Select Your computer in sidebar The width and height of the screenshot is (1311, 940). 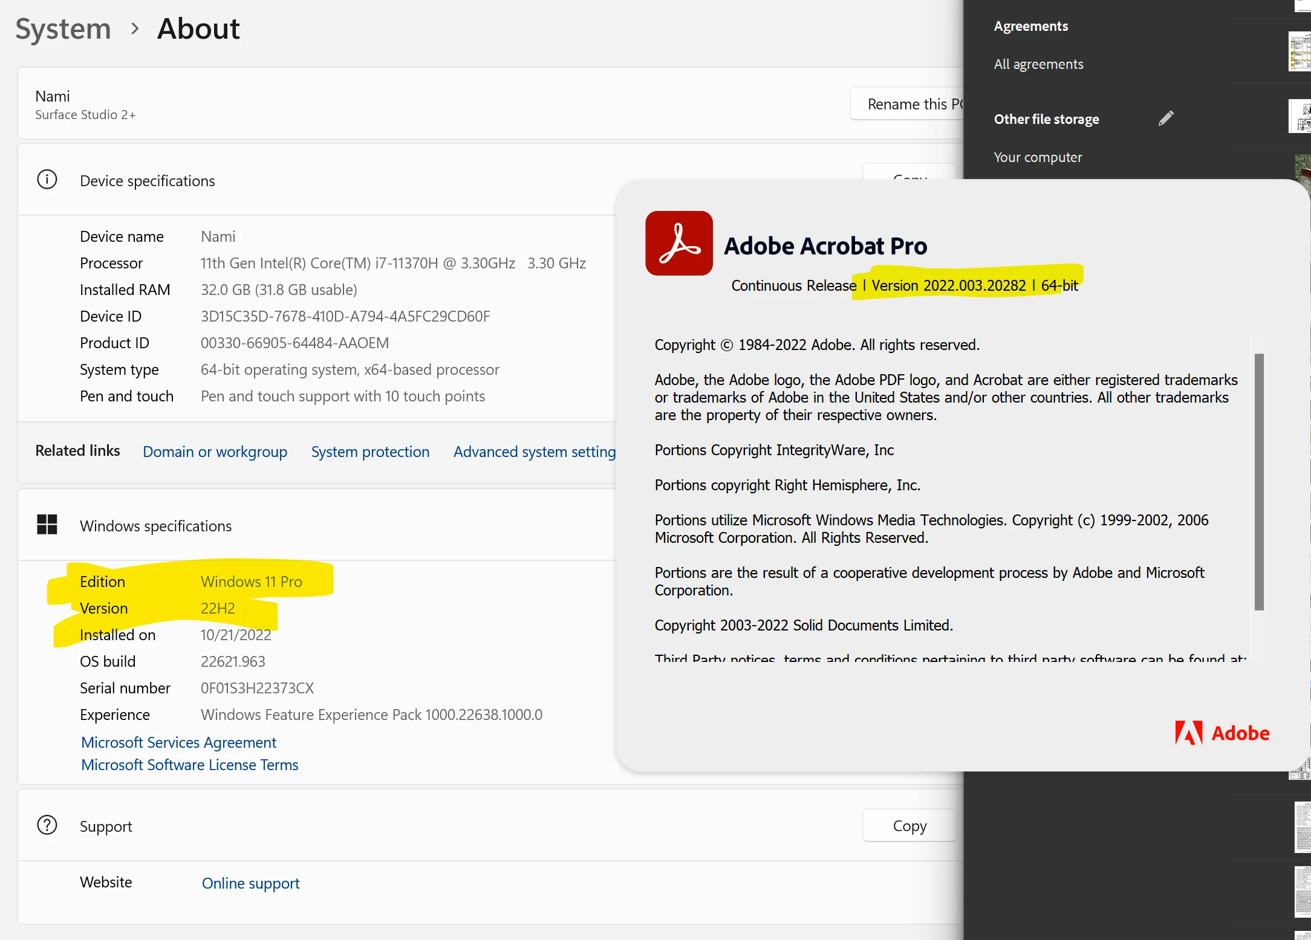click(1038, 157)
